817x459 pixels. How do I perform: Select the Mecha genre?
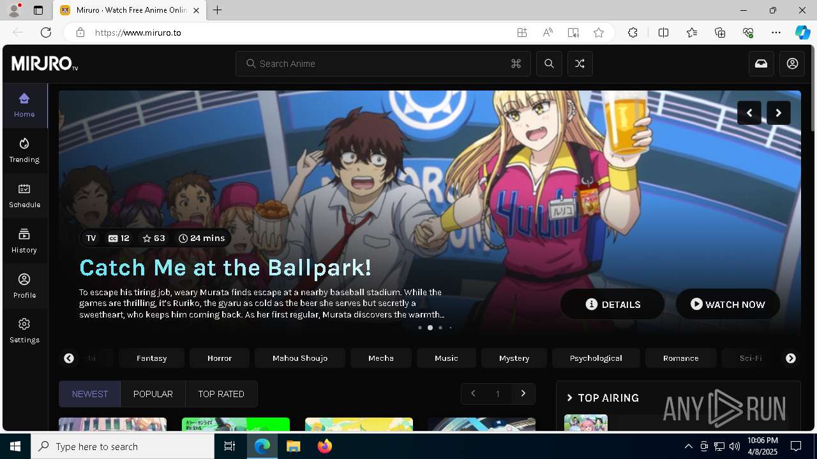click(381, 358)
